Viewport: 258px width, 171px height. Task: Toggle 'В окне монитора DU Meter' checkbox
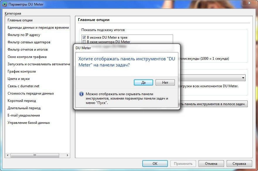[84, 42]
